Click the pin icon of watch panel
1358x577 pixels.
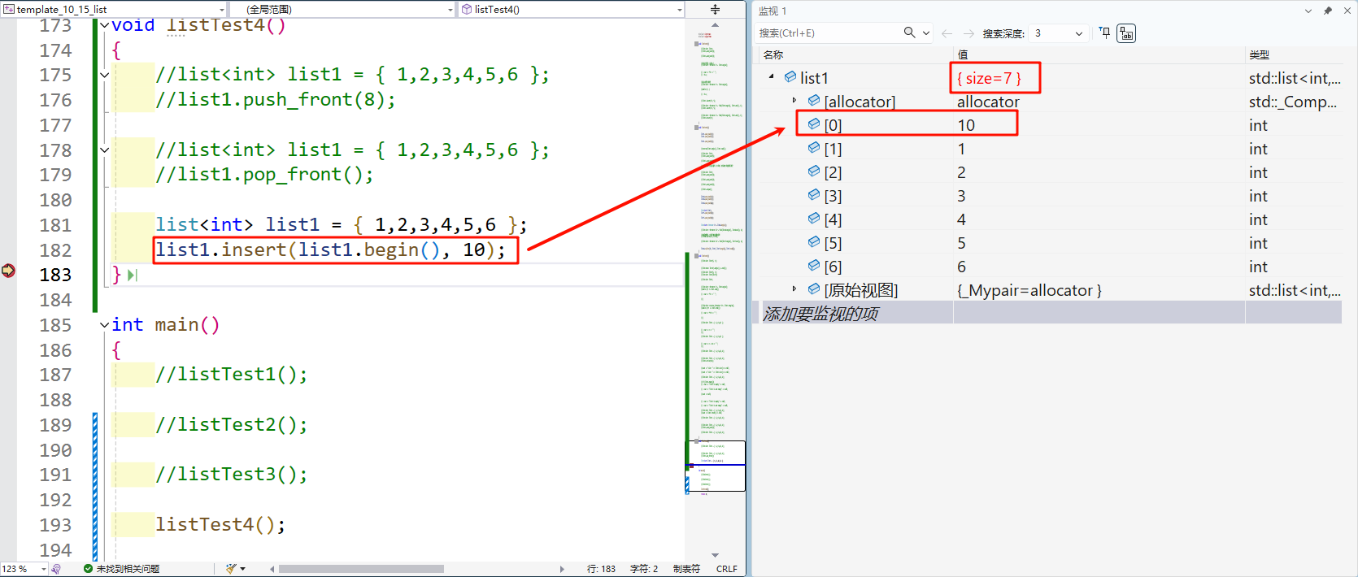[1328, 11]
